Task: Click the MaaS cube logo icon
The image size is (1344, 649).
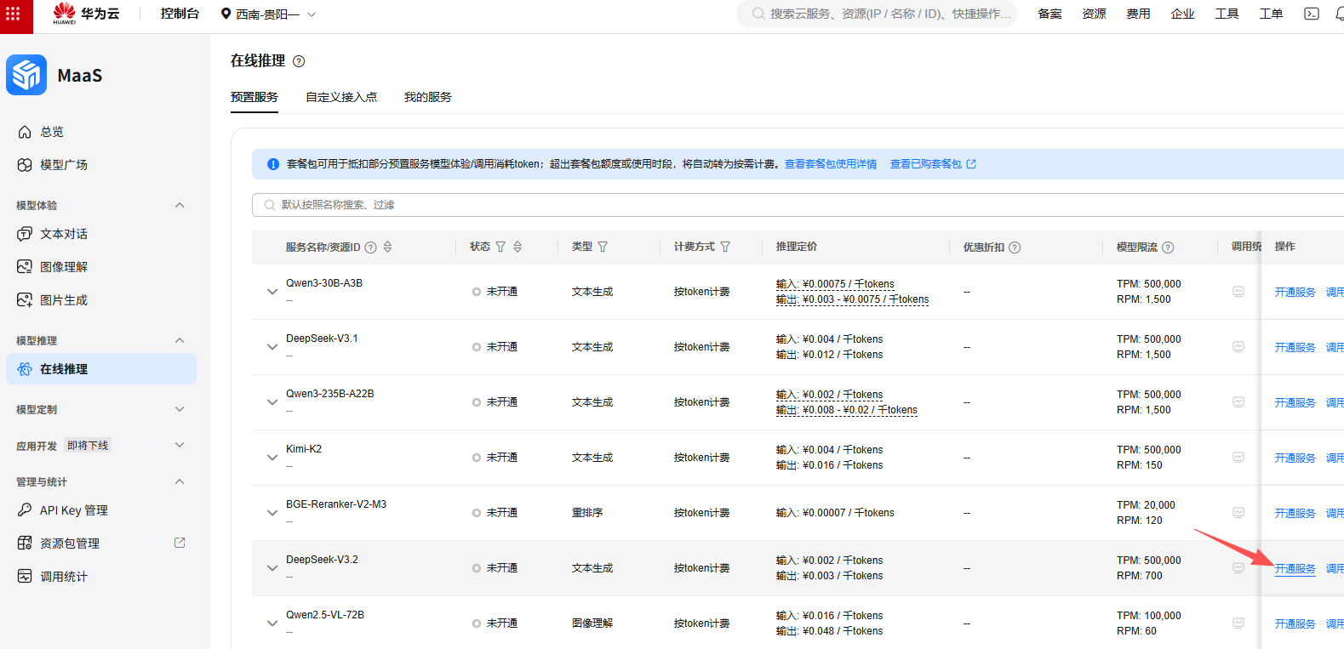Action: (x=26, y=75)
